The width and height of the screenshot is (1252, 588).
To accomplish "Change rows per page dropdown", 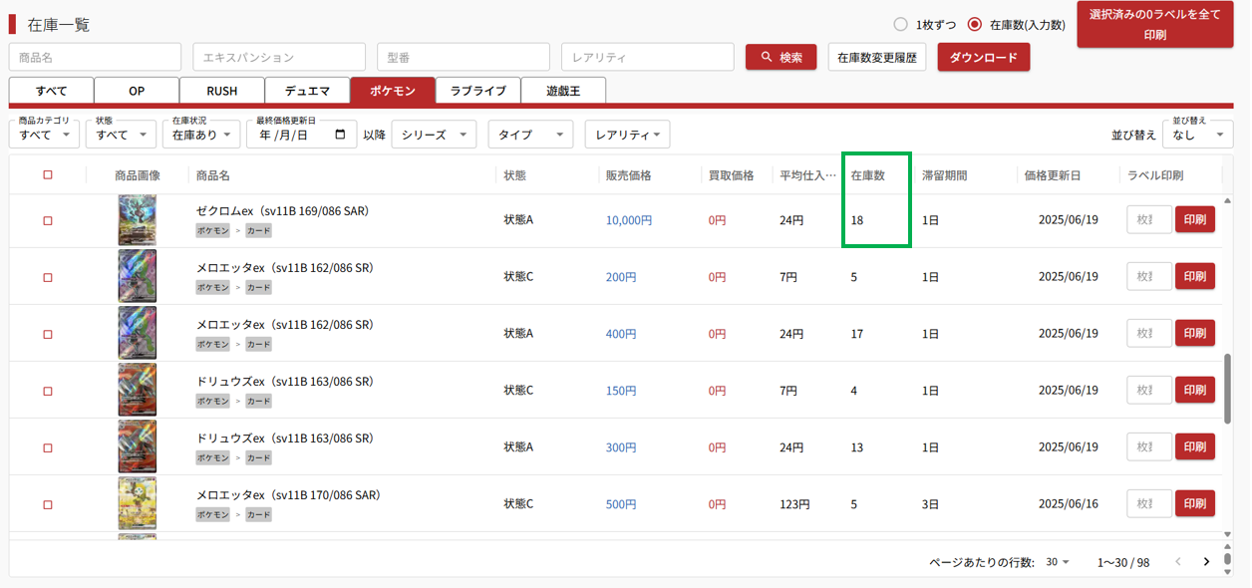I will tap(1057, 562).
